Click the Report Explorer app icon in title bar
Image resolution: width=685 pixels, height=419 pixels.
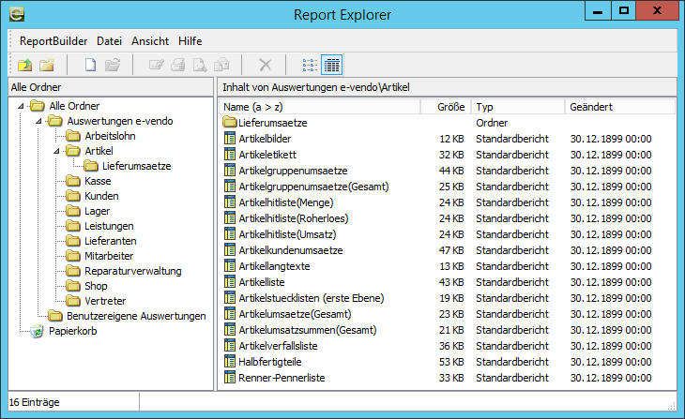[17, 14]
